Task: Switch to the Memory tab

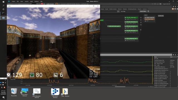Action: (120, 9)
